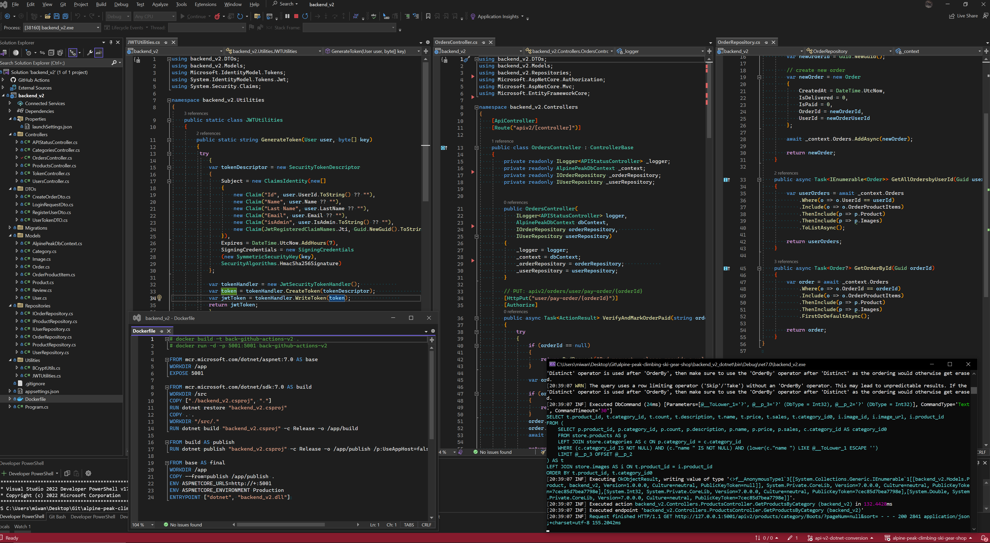Click the Find in Files icon
This screenshot has width=990, height=543.
258,17
